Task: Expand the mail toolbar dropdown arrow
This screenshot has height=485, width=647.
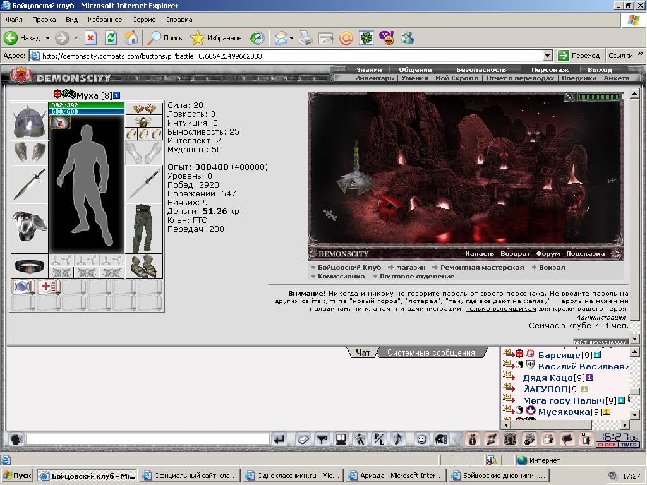Action: point(291,38)
